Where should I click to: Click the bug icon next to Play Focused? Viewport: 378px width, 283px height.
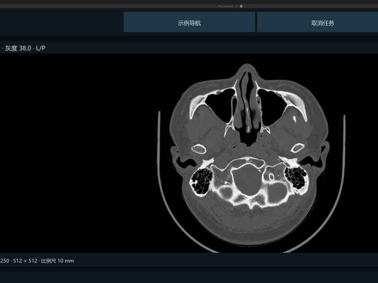pyautogui.click(x=241, y=6)
